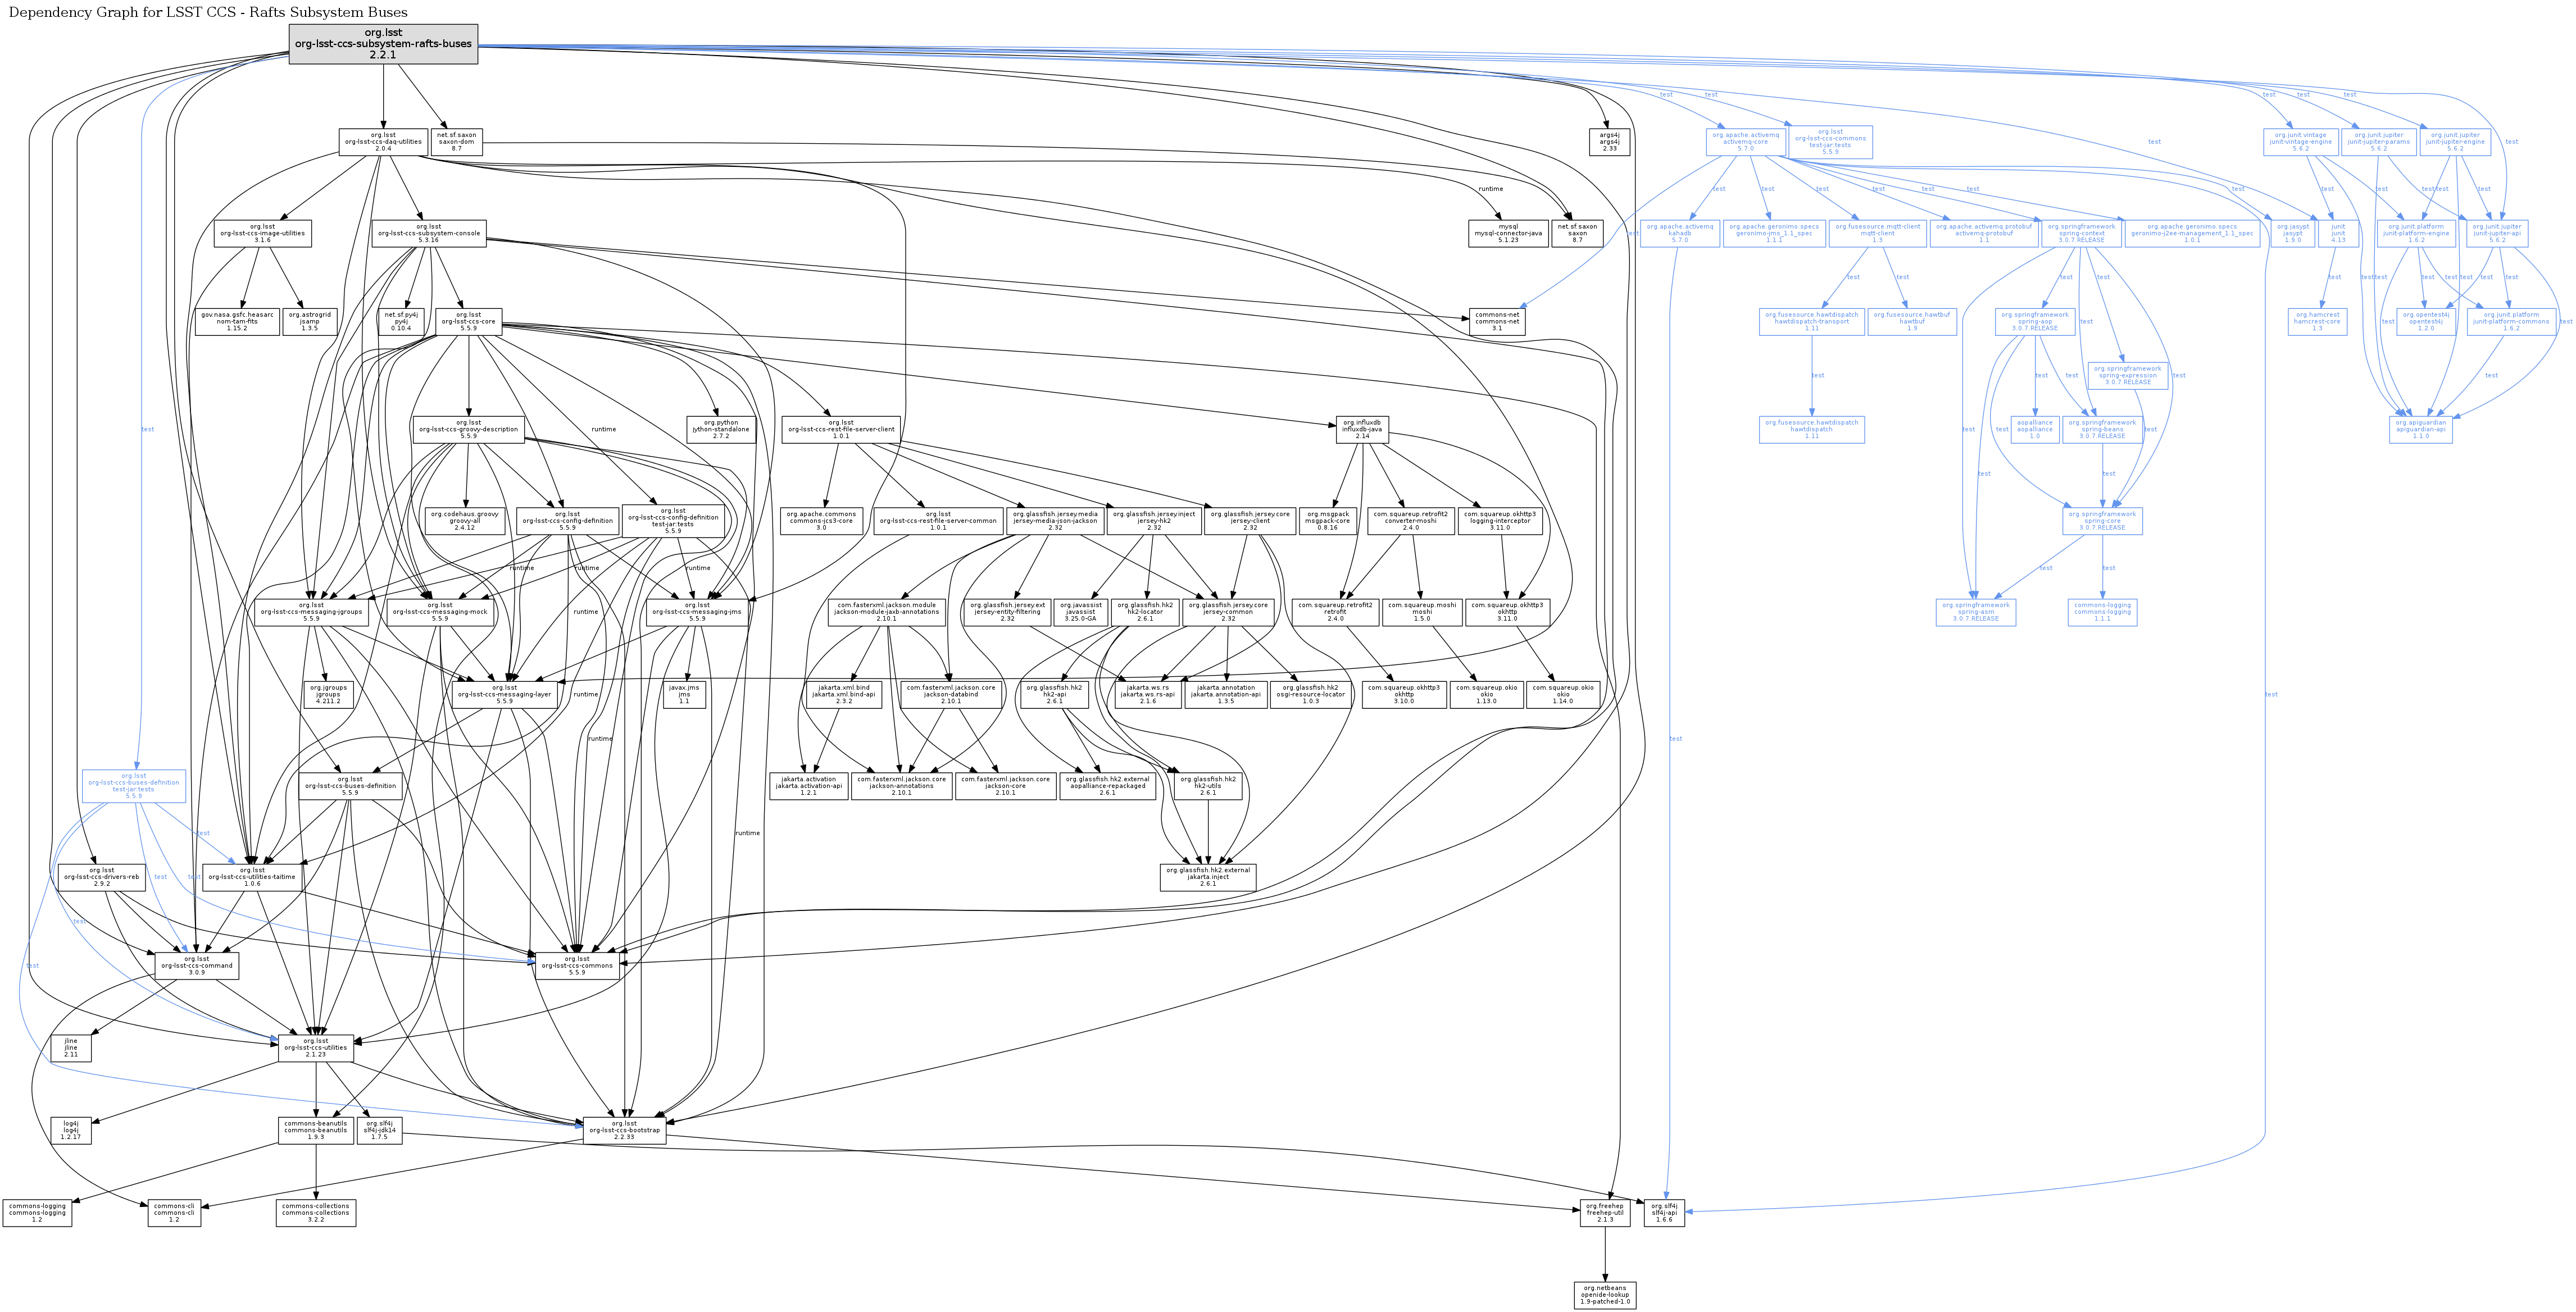Click the org-lsst-ccs-bootstrap 2.2.33 node
This screenshot has height=1312, width=2576.
[x=623, y=1130]
